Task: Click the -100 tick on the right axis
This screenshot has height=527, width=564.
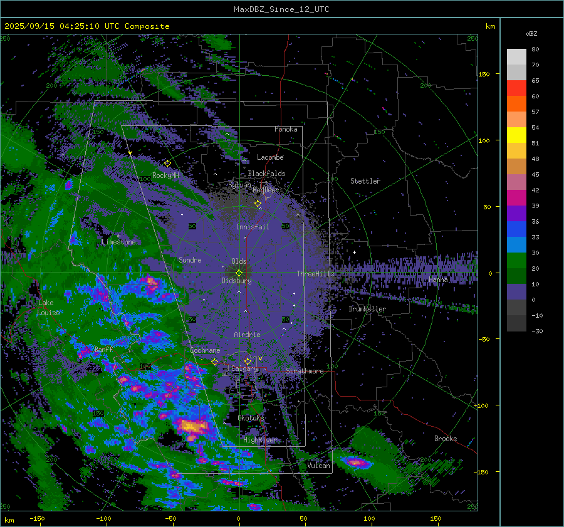Action: tap(481, 406)
